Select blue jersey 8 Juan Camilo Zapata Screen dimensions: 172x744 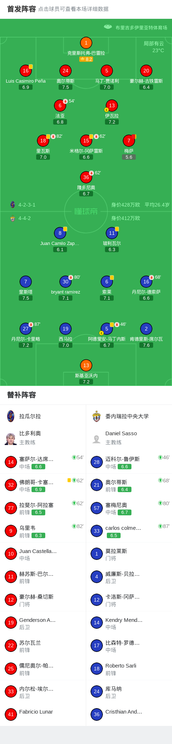pos(60,233)
